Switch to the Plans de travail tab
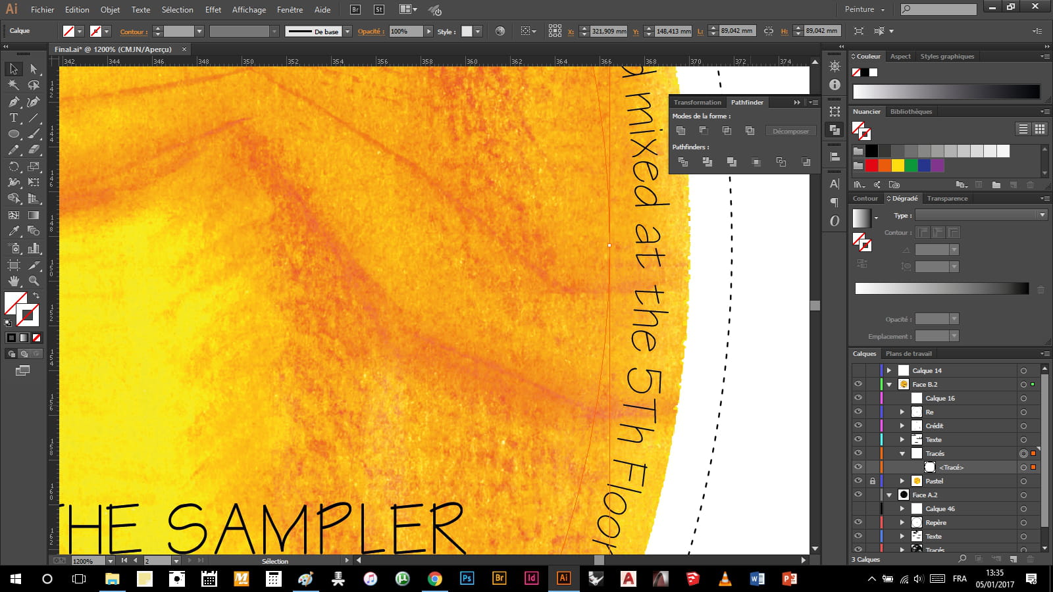The image size is (1053, 592). tap(909, 354)
